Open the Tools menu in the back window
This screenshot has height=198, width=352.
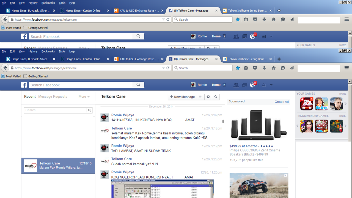pos(62,3)
